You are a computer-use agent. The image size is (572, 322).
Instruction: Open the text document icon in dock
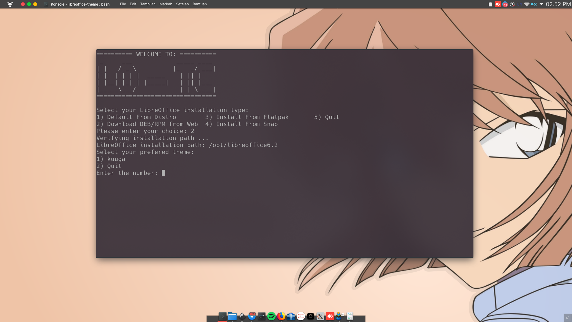pyautogui.click(x=350, y=316)
